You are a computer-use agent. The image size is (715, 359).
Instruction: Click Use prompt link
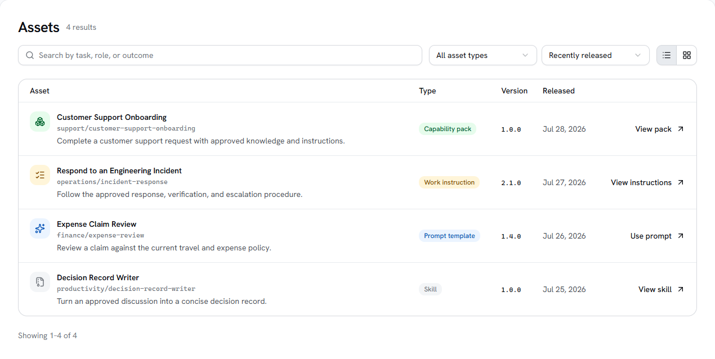pyautogui.click(x=657, y=236)
